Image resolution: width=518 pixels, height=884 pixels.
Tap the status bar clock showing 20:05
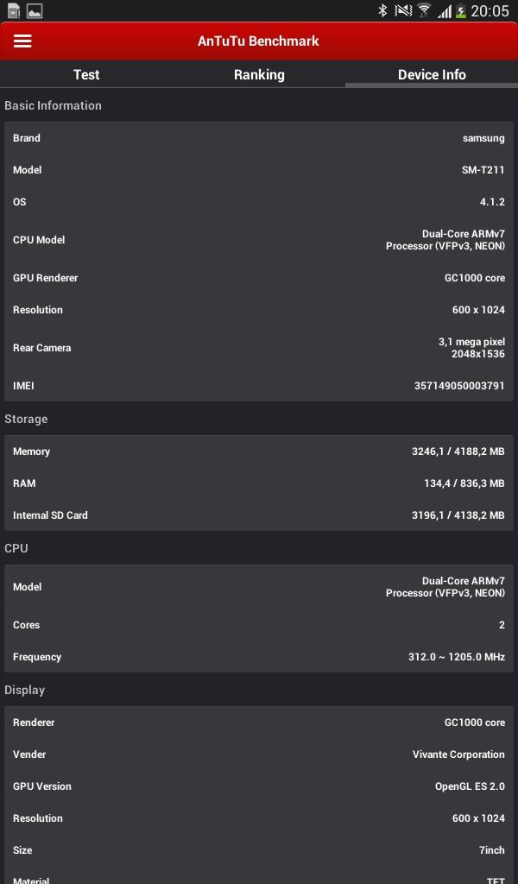coord(490,11)
